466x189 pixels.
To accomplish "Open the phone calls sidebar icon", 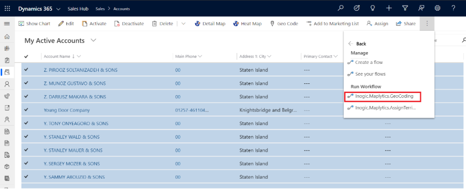I will pos(7,96).
